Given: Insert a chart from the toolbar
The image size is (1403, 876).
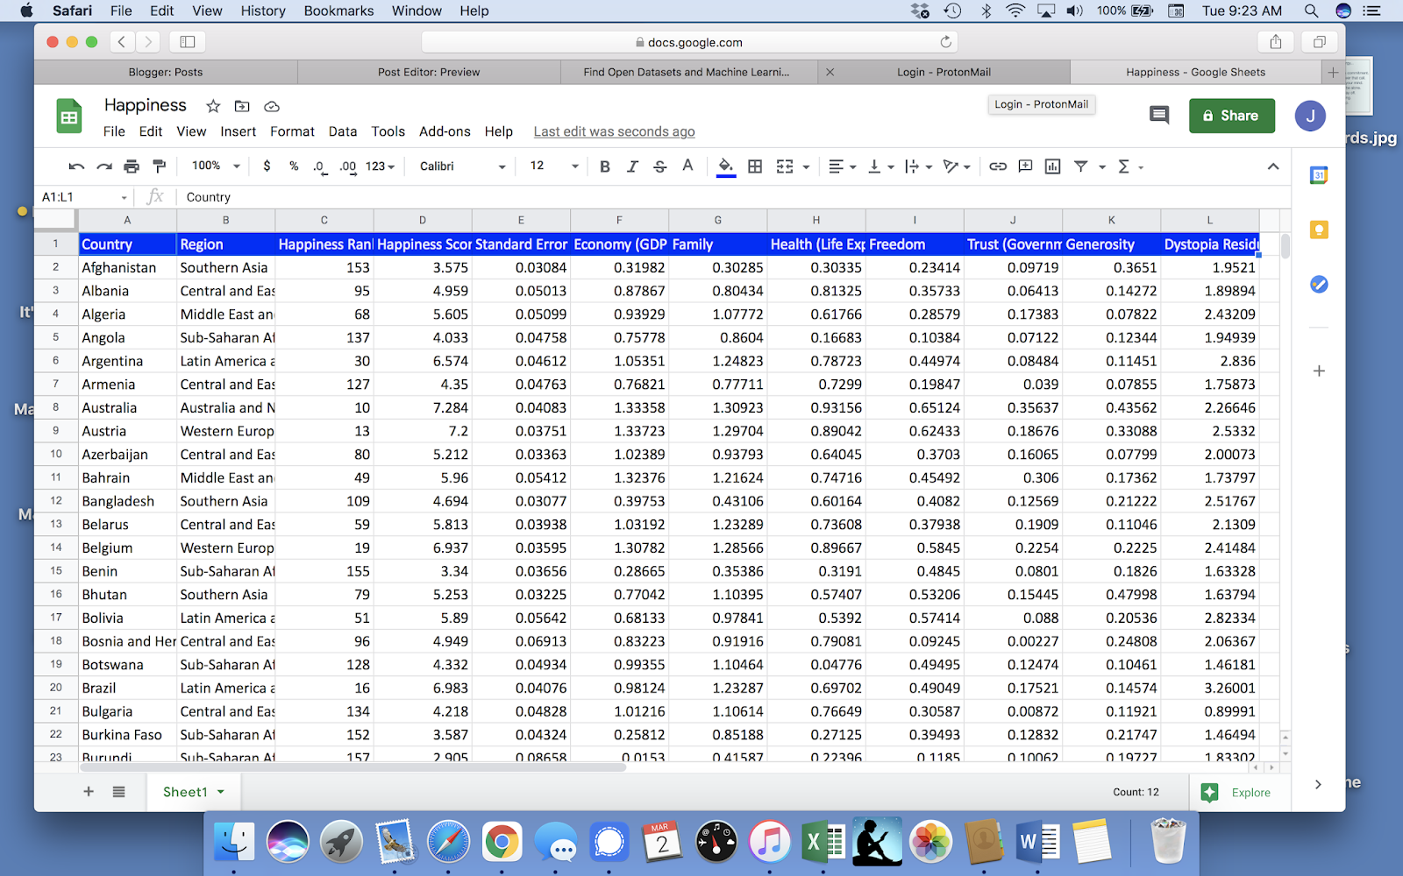Looking at the screenshot, I should 1052,166.
